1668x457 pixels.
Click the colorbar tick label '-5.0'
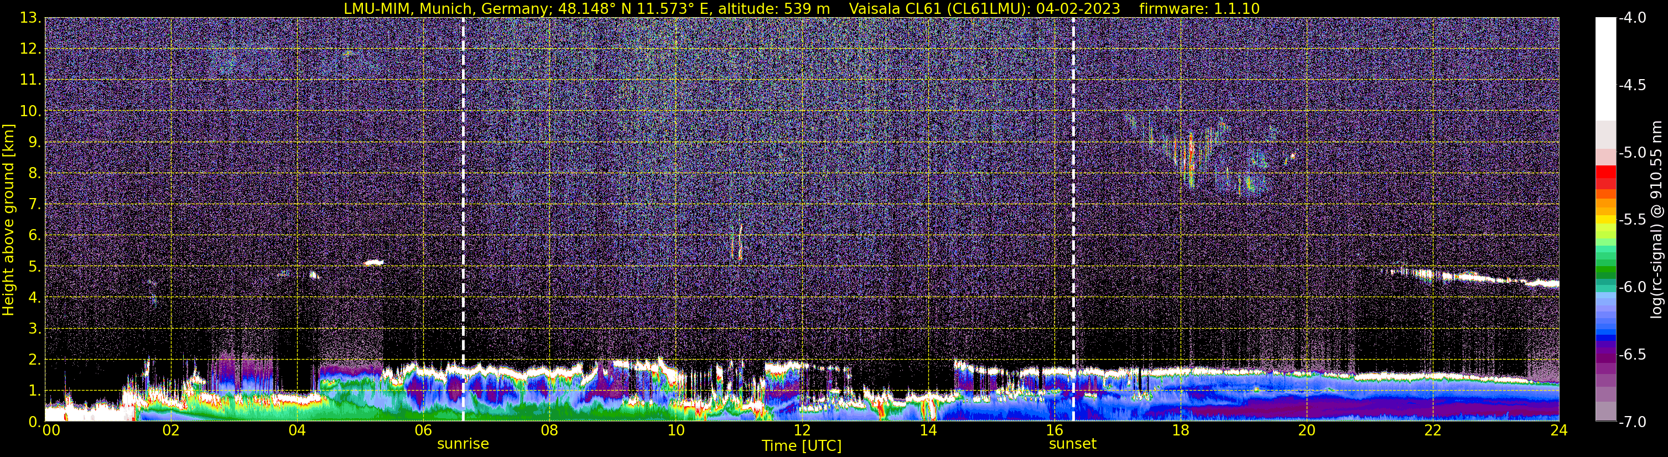pyautogui.click(x=1633, y=153)
